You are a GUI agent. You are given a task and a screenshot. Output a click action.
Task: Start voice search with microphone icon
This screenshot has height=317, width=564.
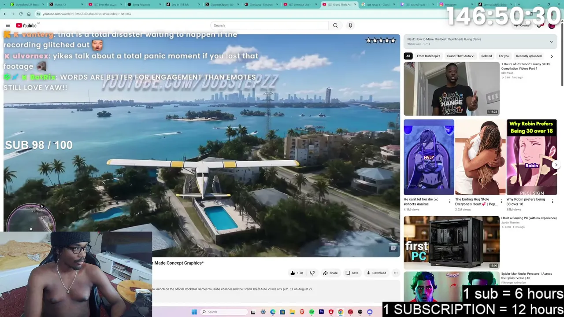350,26
